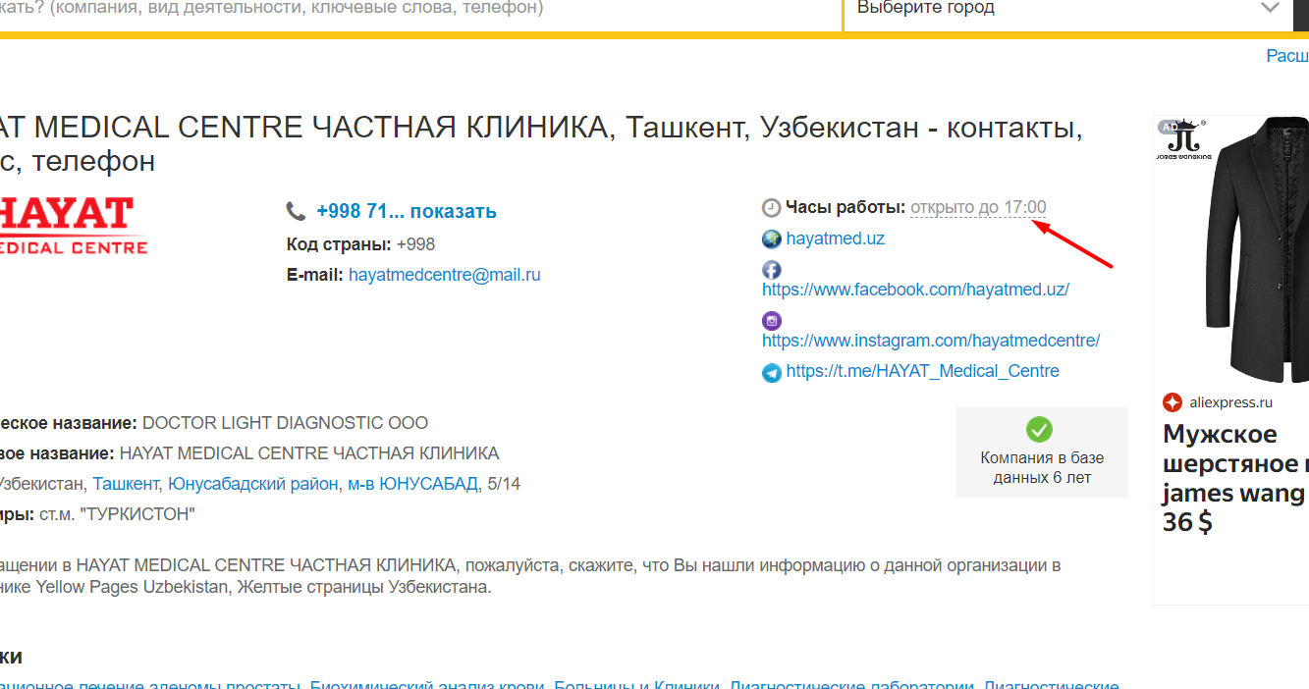The height and width of the screenshot is (689, 1309).
Task: Open the facebook.com/hayatmed.uz link
Action: pos(915,290)
